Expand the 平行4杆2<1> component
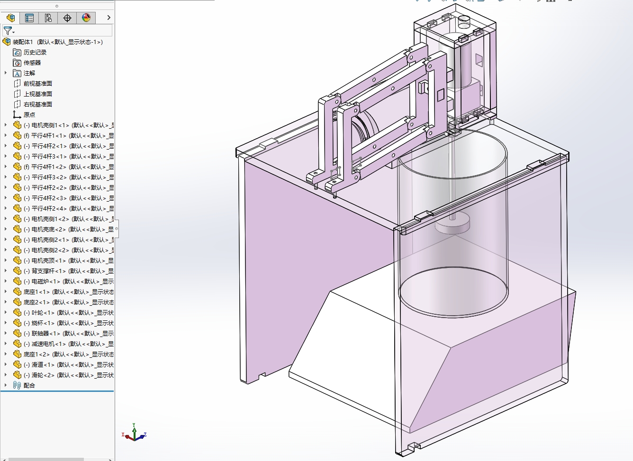The image size is (633, 461). tap(6, 146)
